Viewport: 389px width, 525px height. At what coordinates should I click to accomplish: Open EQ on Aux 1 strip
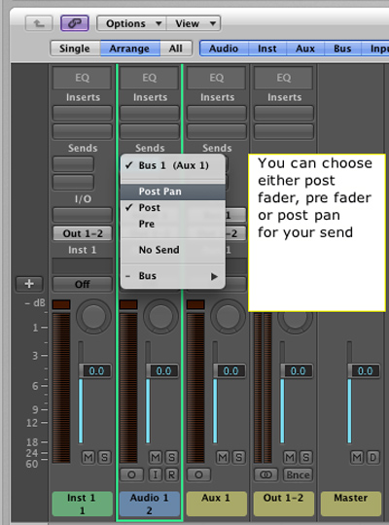coord(217,78)
